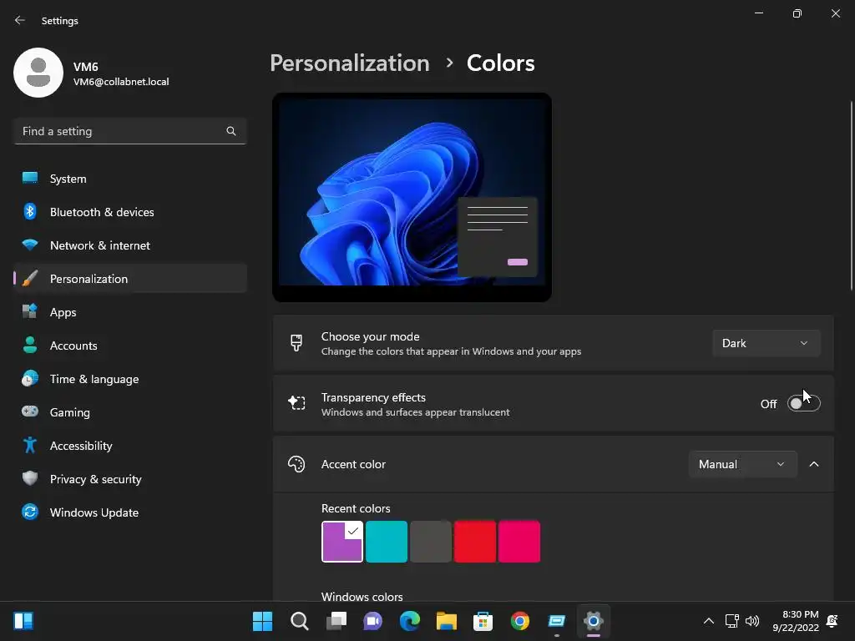855x641 pixels.
Task: Collapse the Accent color section
Action: pos(813,464)
